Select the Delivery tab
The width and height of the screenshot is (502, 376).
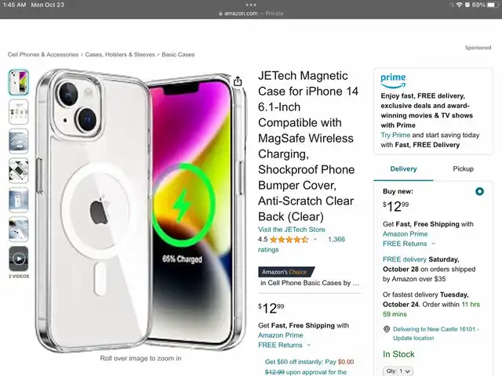403,169
